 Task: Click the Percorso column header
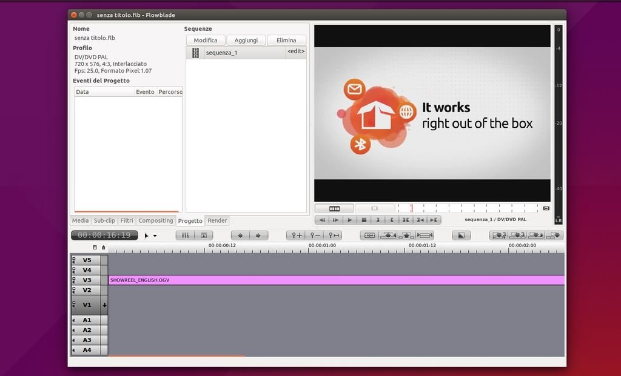click(170, 92)
